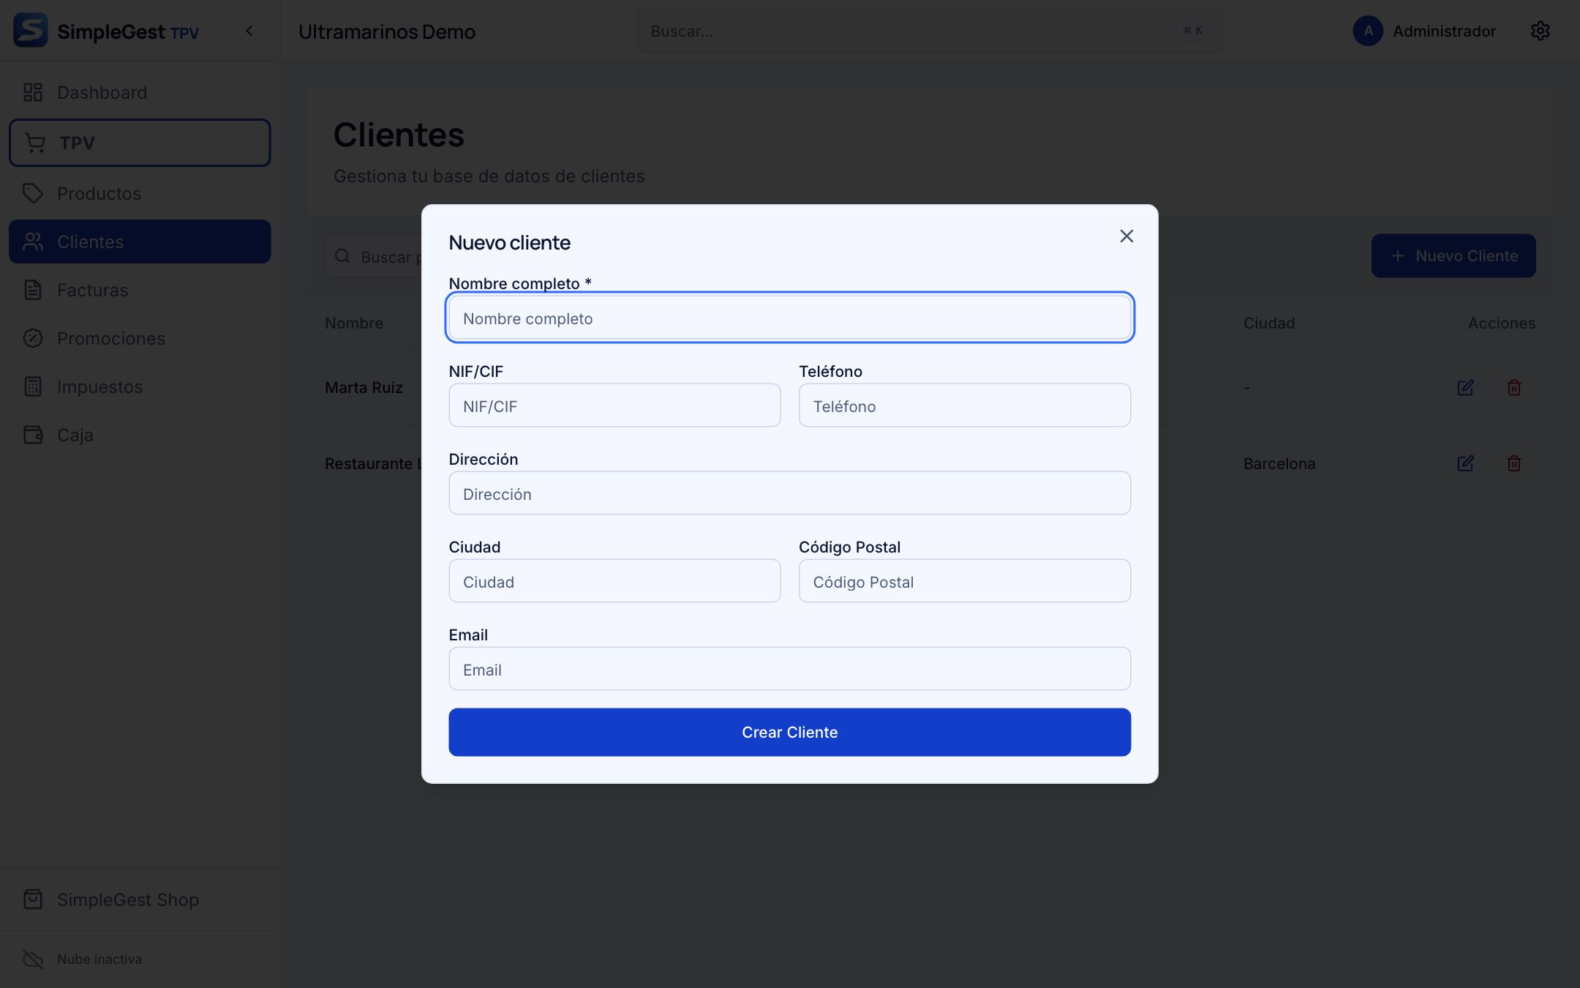Screen dimensions: 1580x988
Task: Click the Dashboard grid icon
Action: point(33,92)
